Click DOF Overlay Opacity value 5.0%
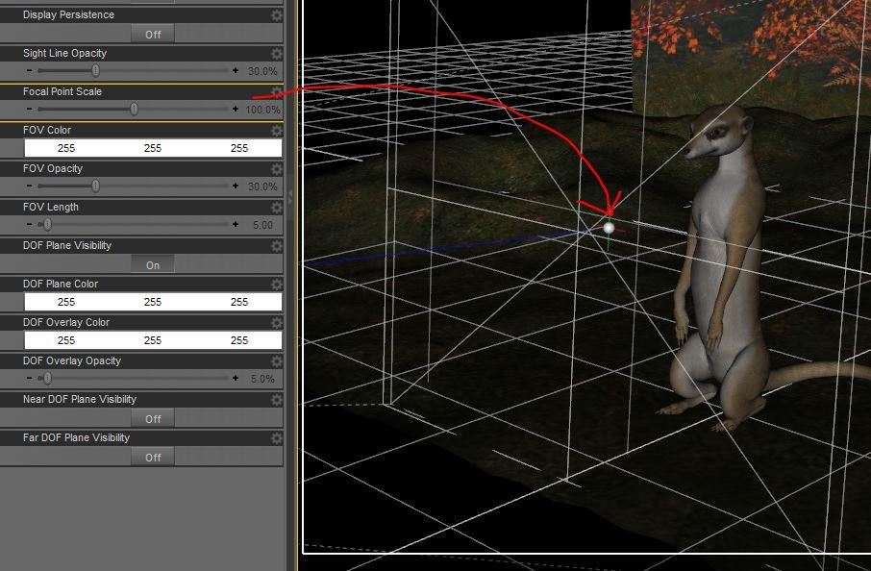Image resolution: width=871 pixels, height=571 pixels. 262,379
